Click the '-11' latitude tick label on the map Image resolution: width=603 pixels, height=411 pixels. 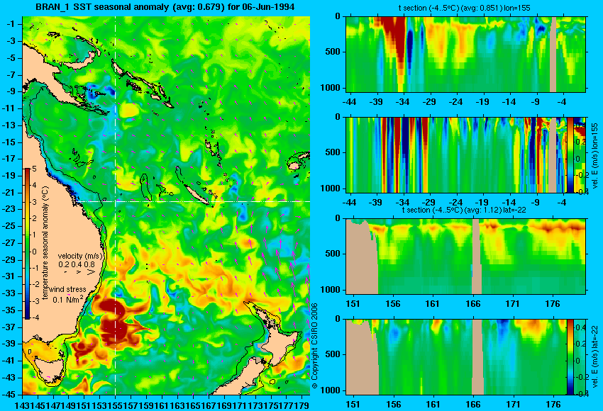pyautogui.click(x=9, y=108)
